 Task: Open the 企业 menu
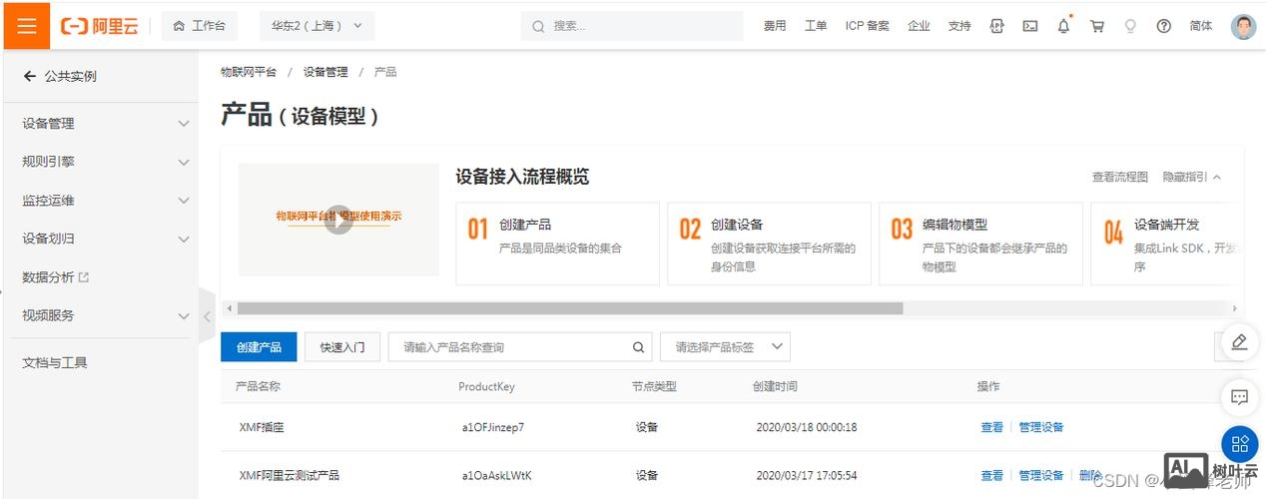coord(919,26)
